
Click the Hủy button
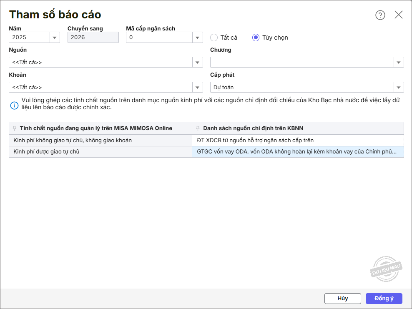pyautogui.click(x=342, y=299)
